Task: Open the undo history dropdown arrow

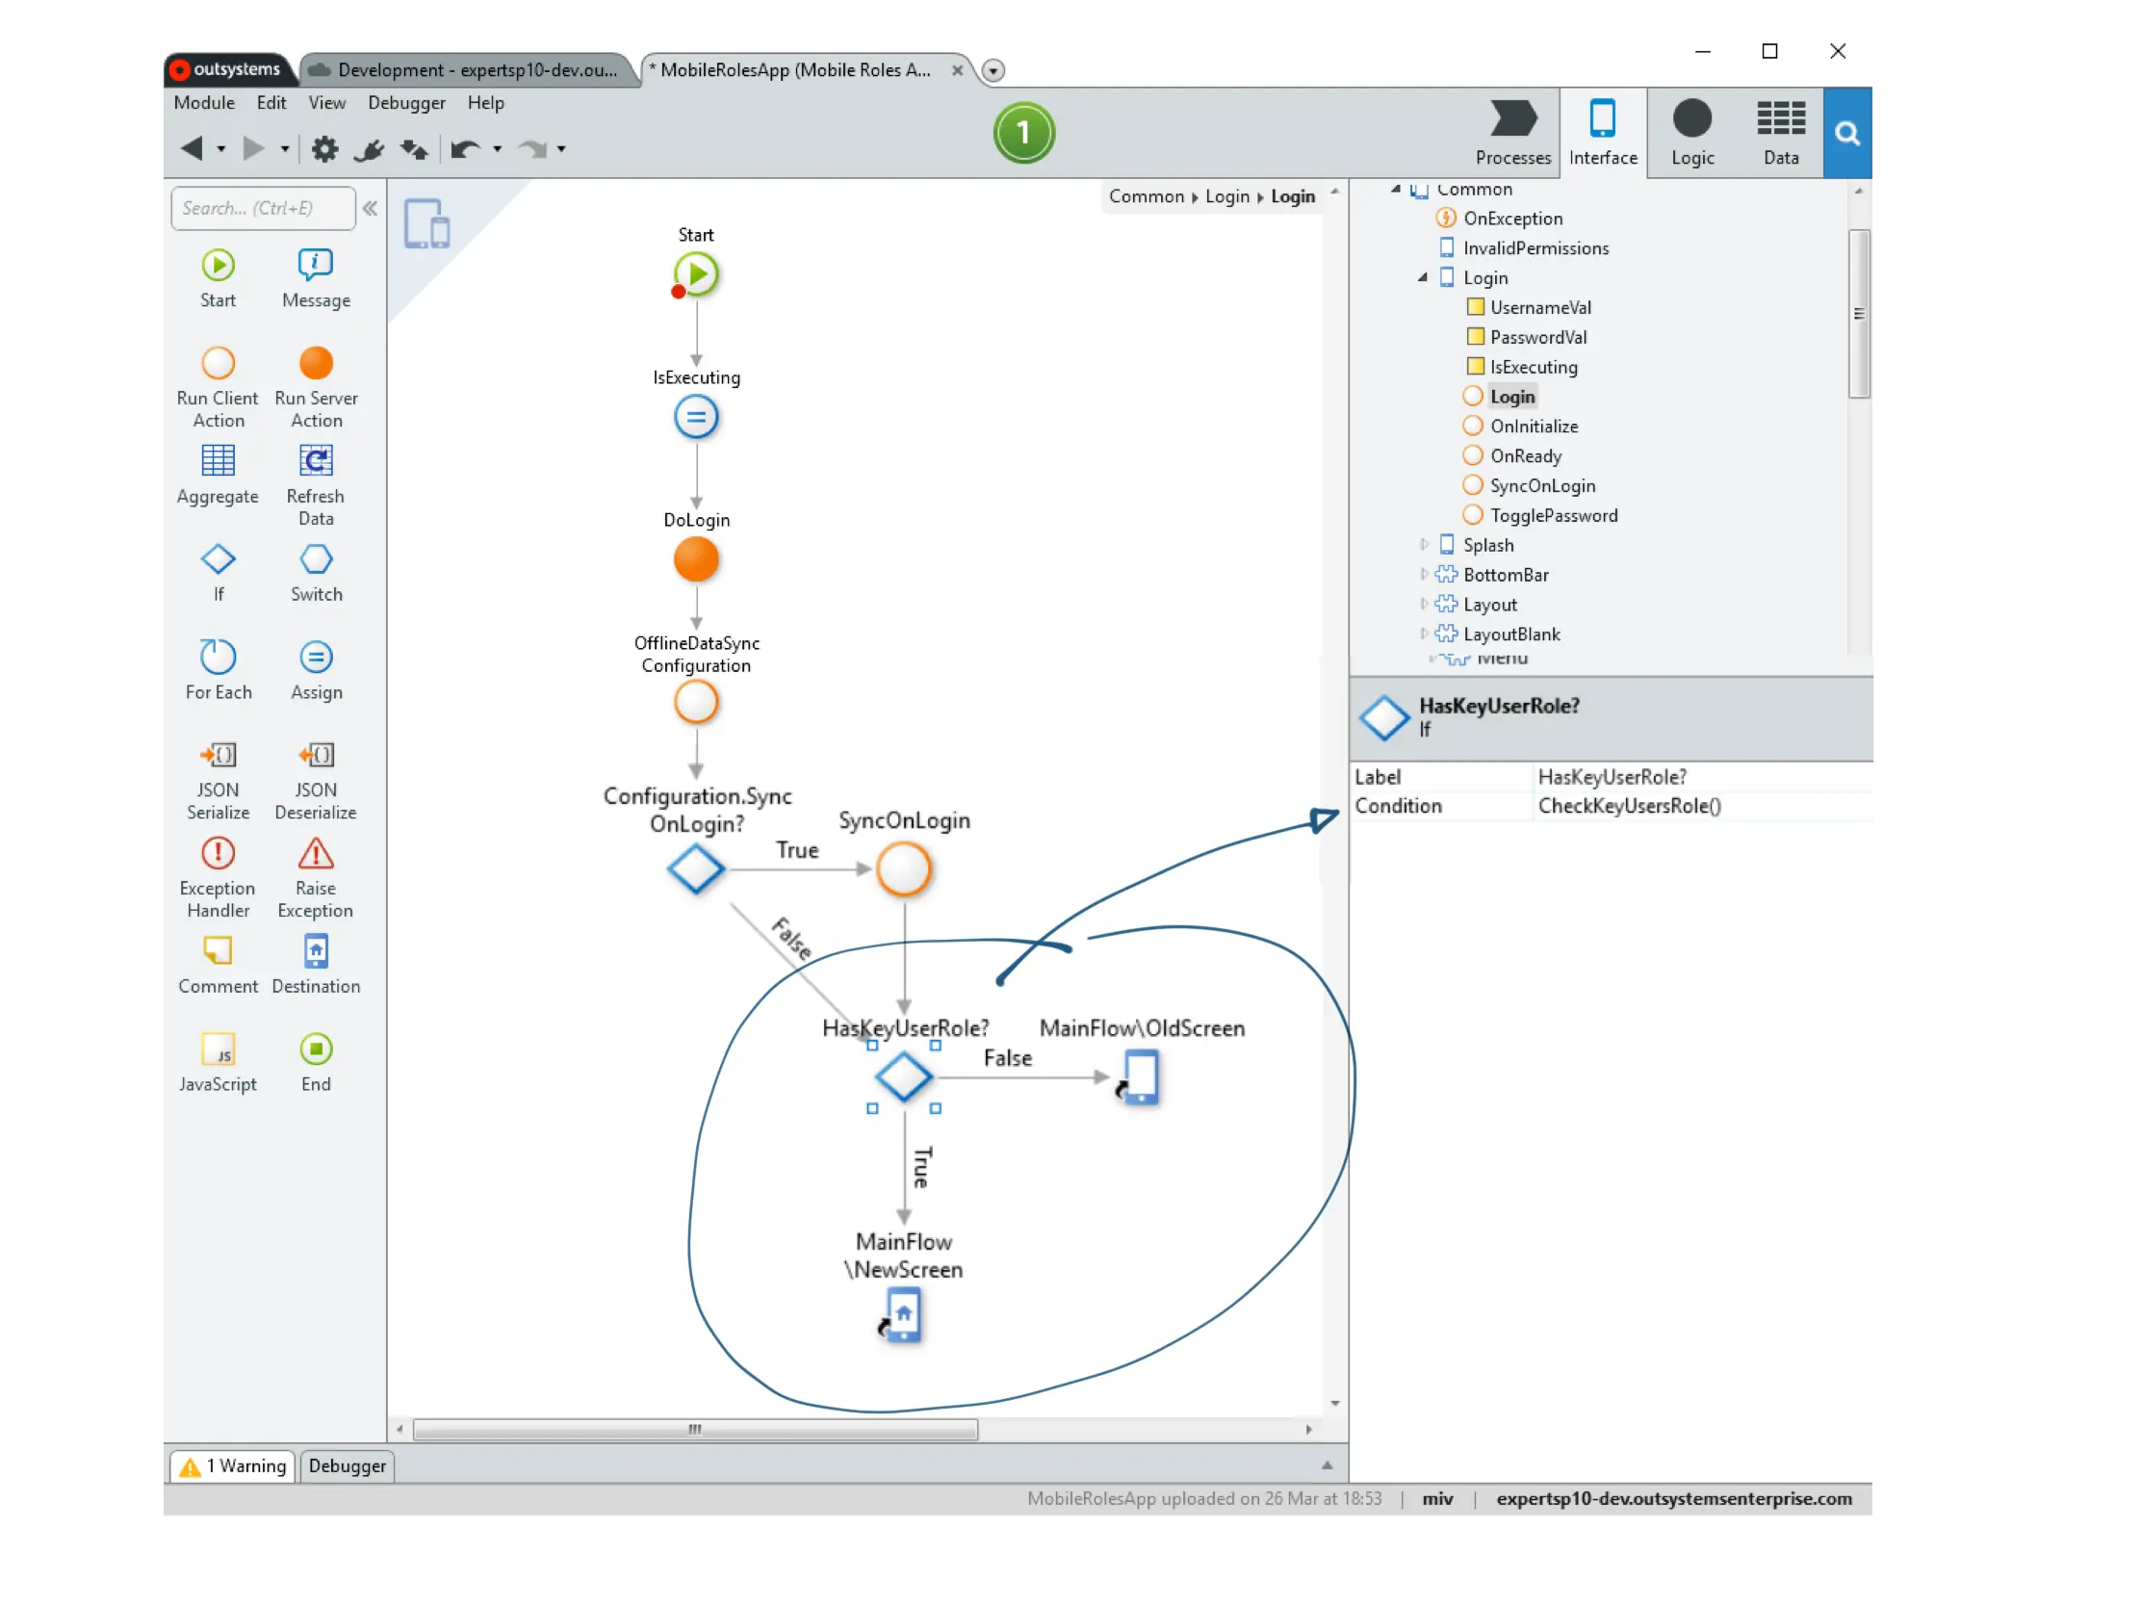Action: [498, 149]
